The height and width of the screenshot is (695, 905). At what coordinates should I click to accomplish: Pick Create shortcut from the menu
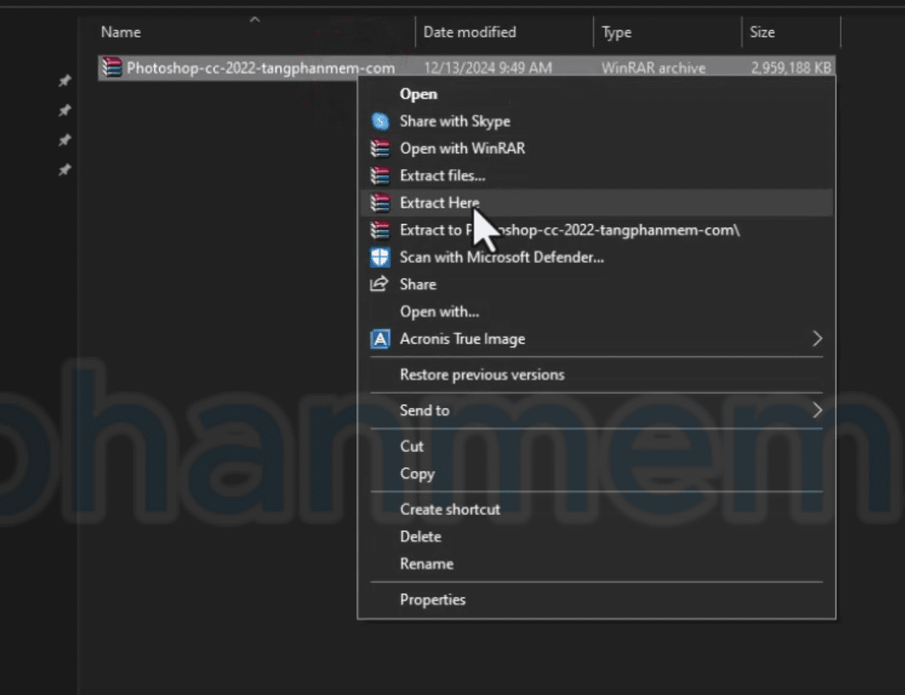tap(450, 509)
